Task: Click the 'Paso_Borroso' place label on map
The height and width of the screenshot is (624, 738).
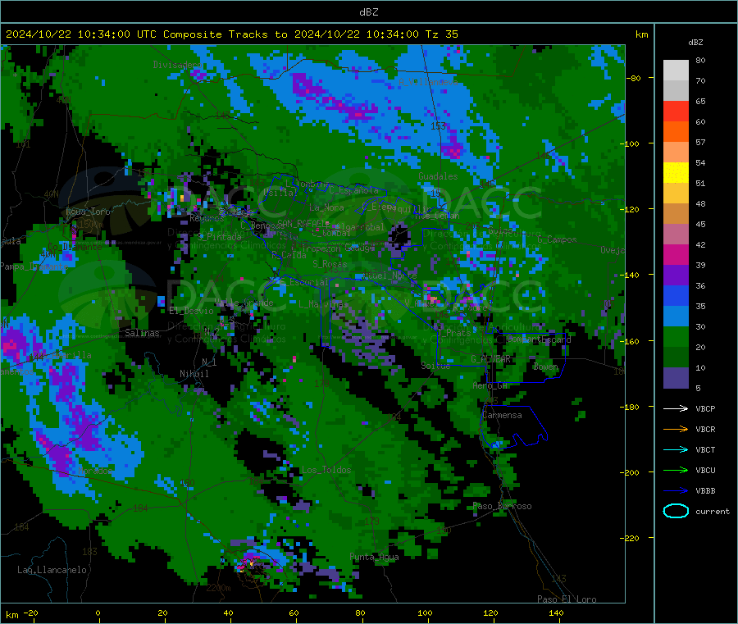Action: pyautogui.click(x=502, y=507)
